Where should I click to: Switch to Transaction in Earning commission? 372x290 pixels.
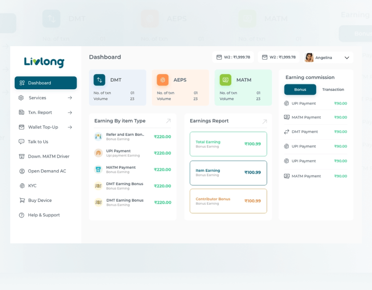(x=333, y=90)
